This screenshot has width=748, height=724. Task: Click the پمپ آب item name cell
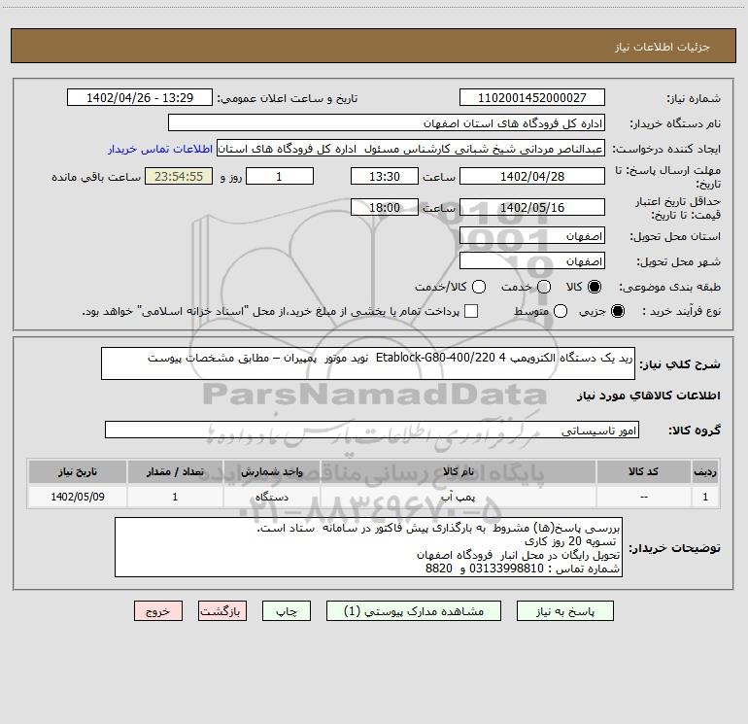458,497
